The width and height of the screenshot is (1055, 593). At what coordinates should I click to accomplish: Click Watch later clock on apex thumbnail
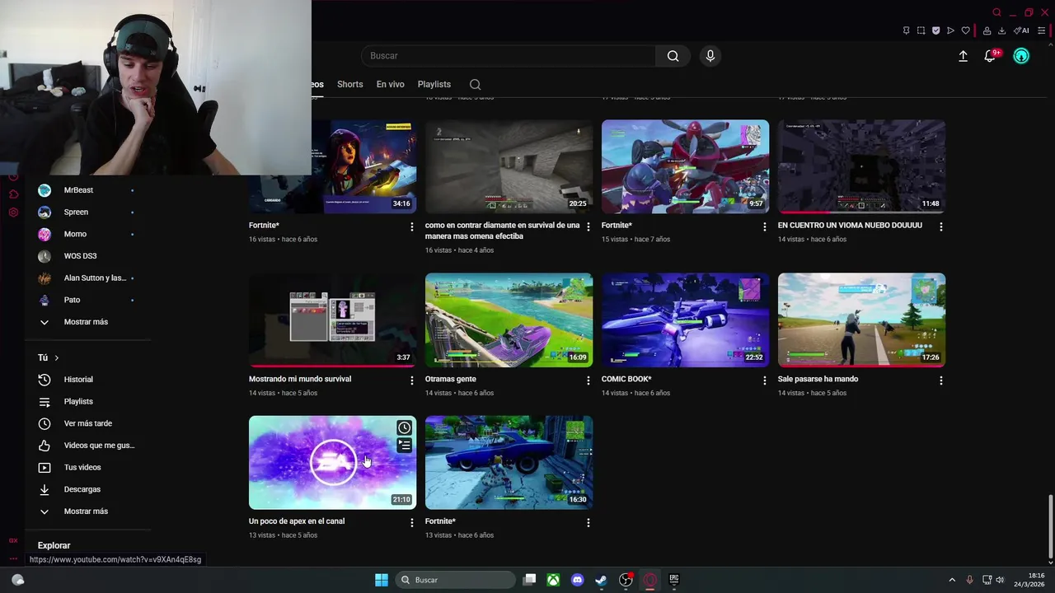click(404, 427)
